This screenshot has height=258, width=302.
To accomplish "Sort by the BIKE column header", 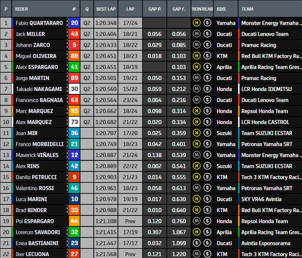I will coord(225,9).
